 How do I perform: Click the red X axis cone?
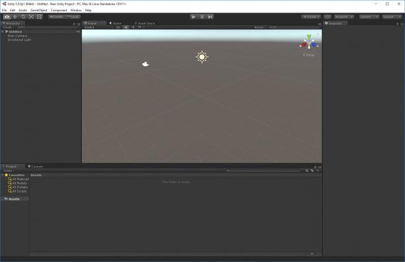tap(304, 45)
